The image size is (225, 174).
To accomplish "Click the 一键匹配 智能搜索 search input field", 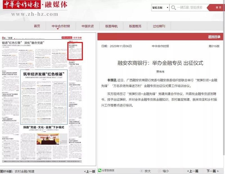I will coord(191,8).
